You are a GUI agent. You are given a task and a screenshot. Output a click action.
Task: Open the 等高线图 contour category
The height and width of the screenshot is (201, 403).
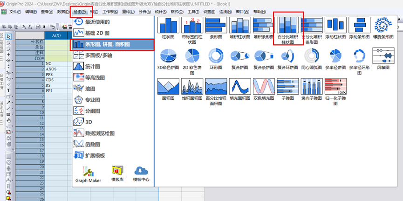[x=112, y=77]
